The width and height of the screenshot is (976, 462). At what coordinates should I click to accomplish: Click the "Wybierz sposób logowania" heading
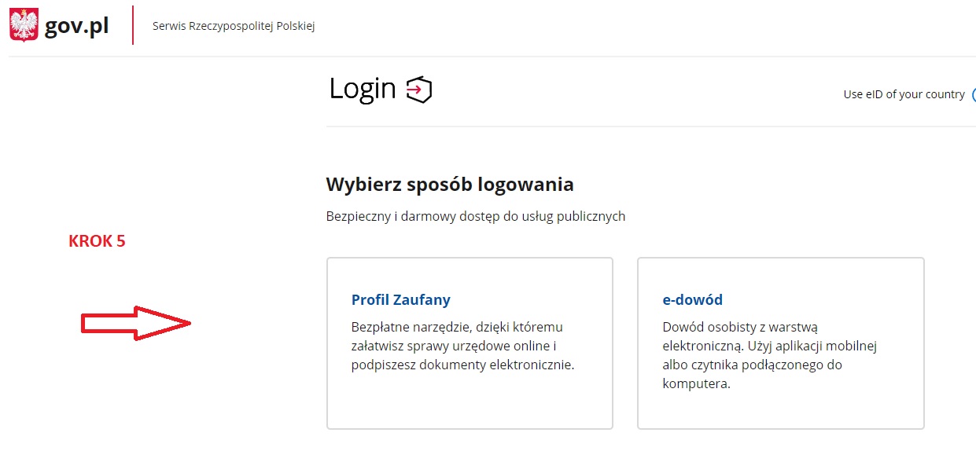(450, 184)
